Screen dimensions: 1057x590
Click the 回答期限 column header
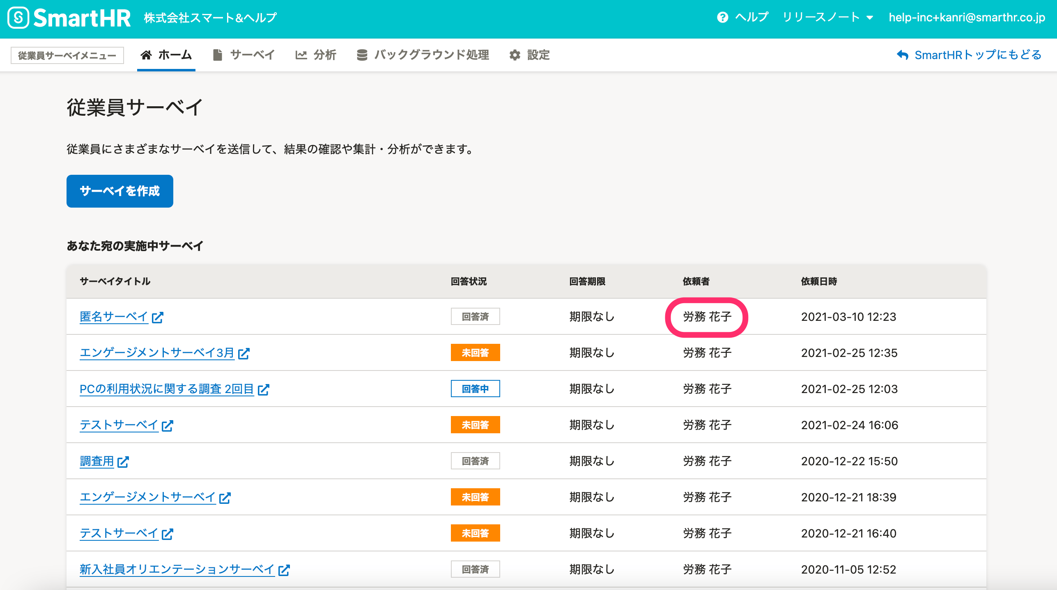point(587,281)
